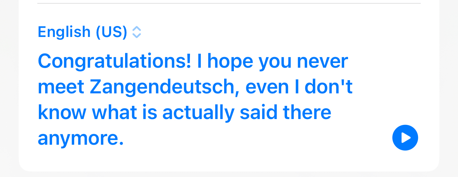This screenshot has height=177, width=458.
Task: Click the horizontal divider line above English (US)
Action: click(229, 3)
